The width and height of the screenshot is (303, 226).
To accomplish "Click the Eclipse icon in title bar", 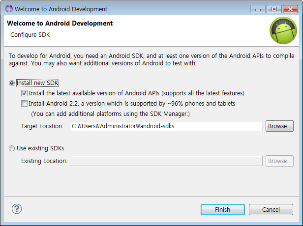I will coord(9,9).
